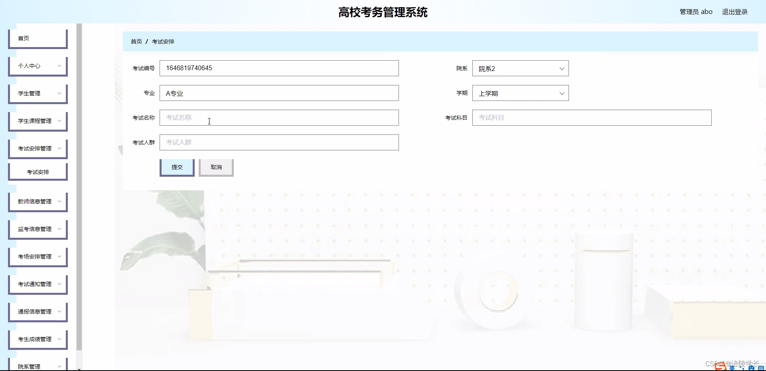Screen dimensions: 766x371
Task: Open 考生成绩管理 from the sidebar
Action: click(x=38, y=339)
